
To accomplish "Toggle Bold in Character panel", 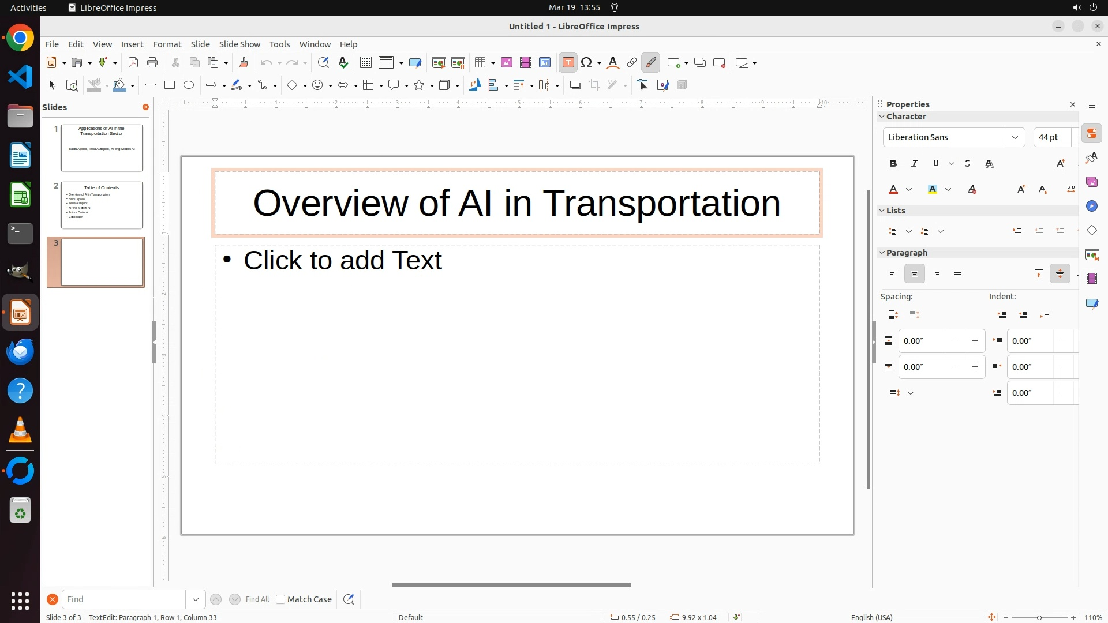I will (893, 164).
